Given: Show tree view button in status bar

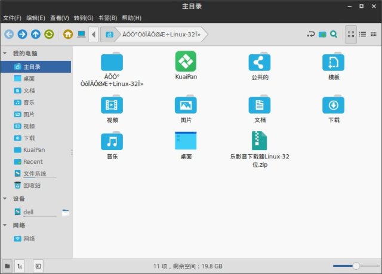Looking at the screenshot, I should click(20, 266).
